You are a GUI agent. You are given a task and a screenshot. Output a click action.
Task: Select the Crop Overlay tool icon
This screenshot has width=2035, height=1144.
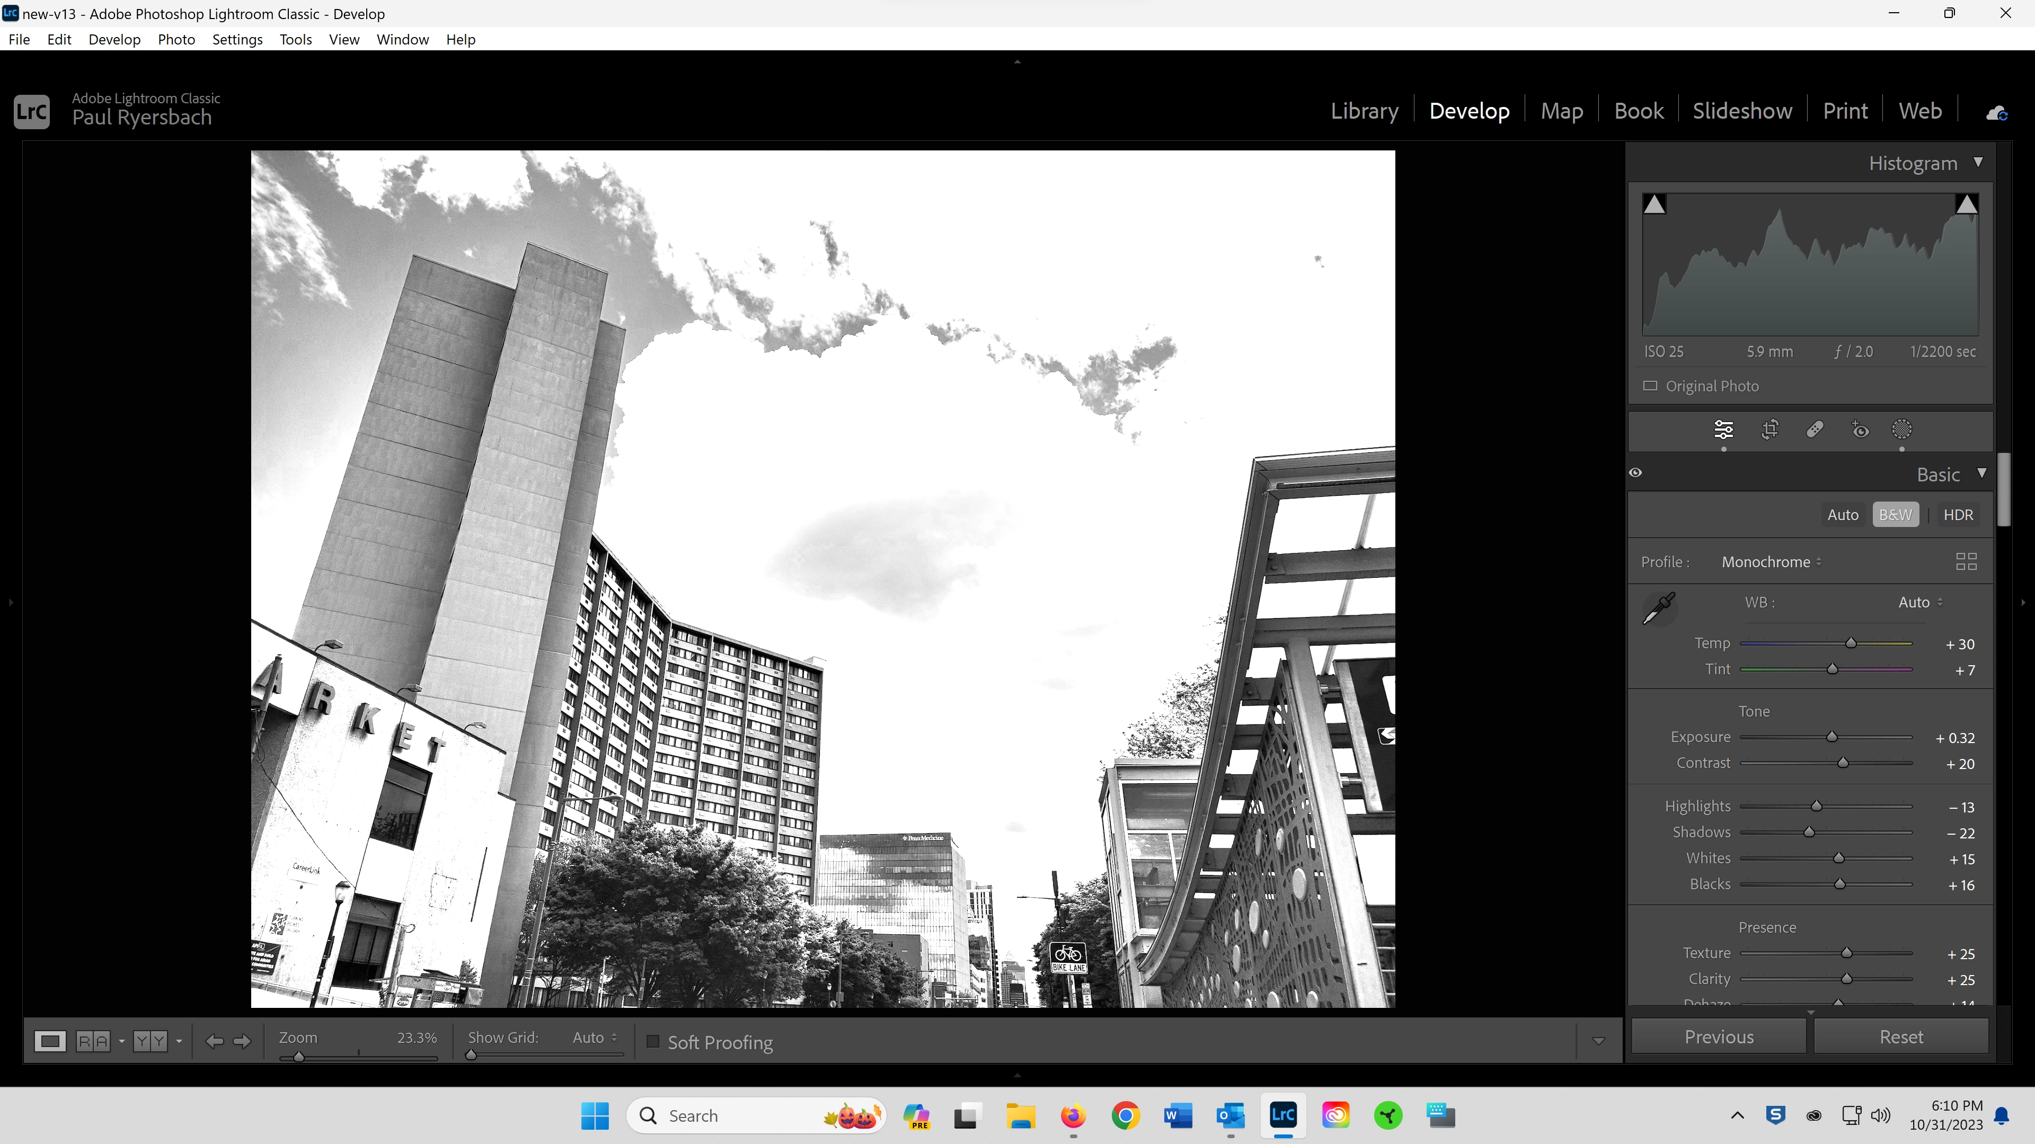[x=1769, y=430]
